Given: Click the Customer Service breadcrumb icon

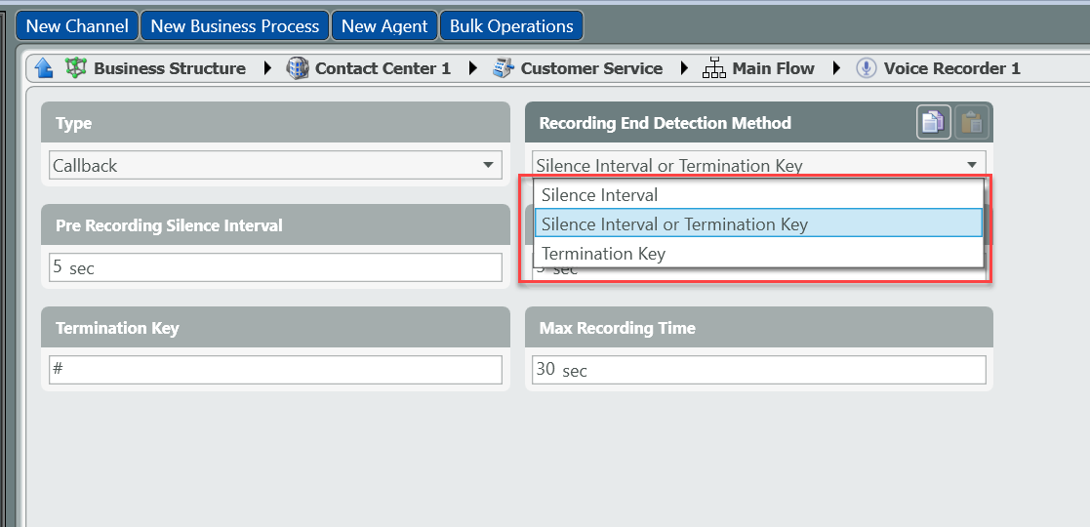Looking at the screenshot, I should pos(503,68).
